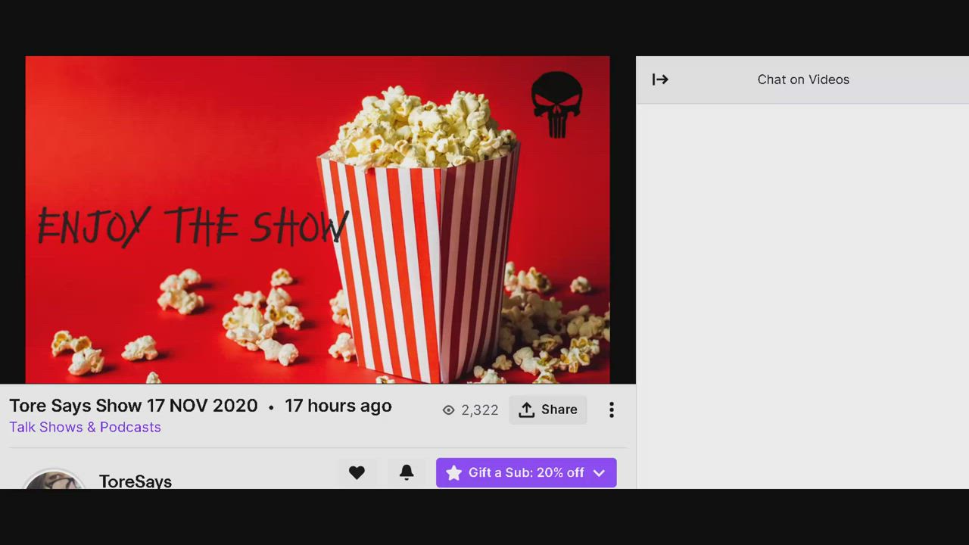Click the 2,322 view count number
This screenshot has height=545, width=969.
pyautogui.click(x=480, y=410)
